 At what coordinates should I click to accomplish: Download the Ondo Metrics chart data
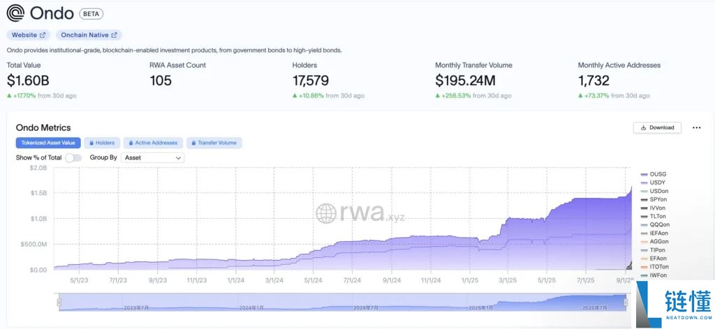657,128
